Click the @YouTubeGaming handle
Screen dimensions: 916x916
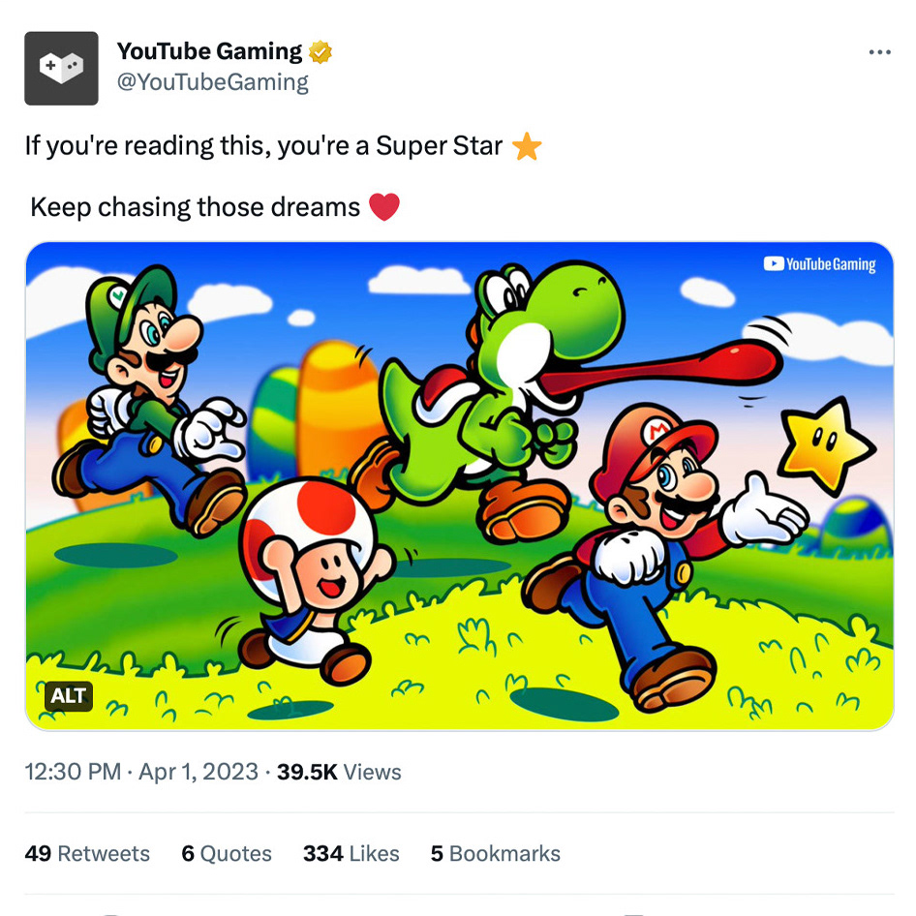(x=212, y=83)
